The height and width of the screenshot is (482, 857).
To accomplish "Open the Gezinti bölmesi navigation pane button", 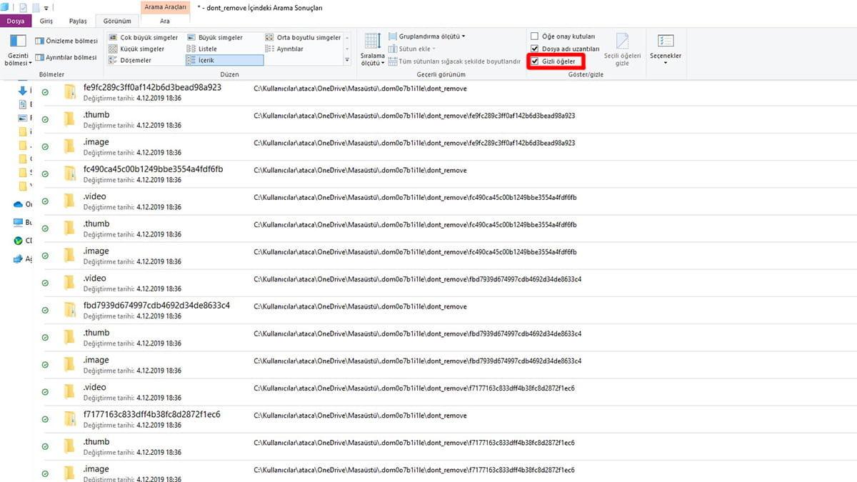I will (17, 49).
